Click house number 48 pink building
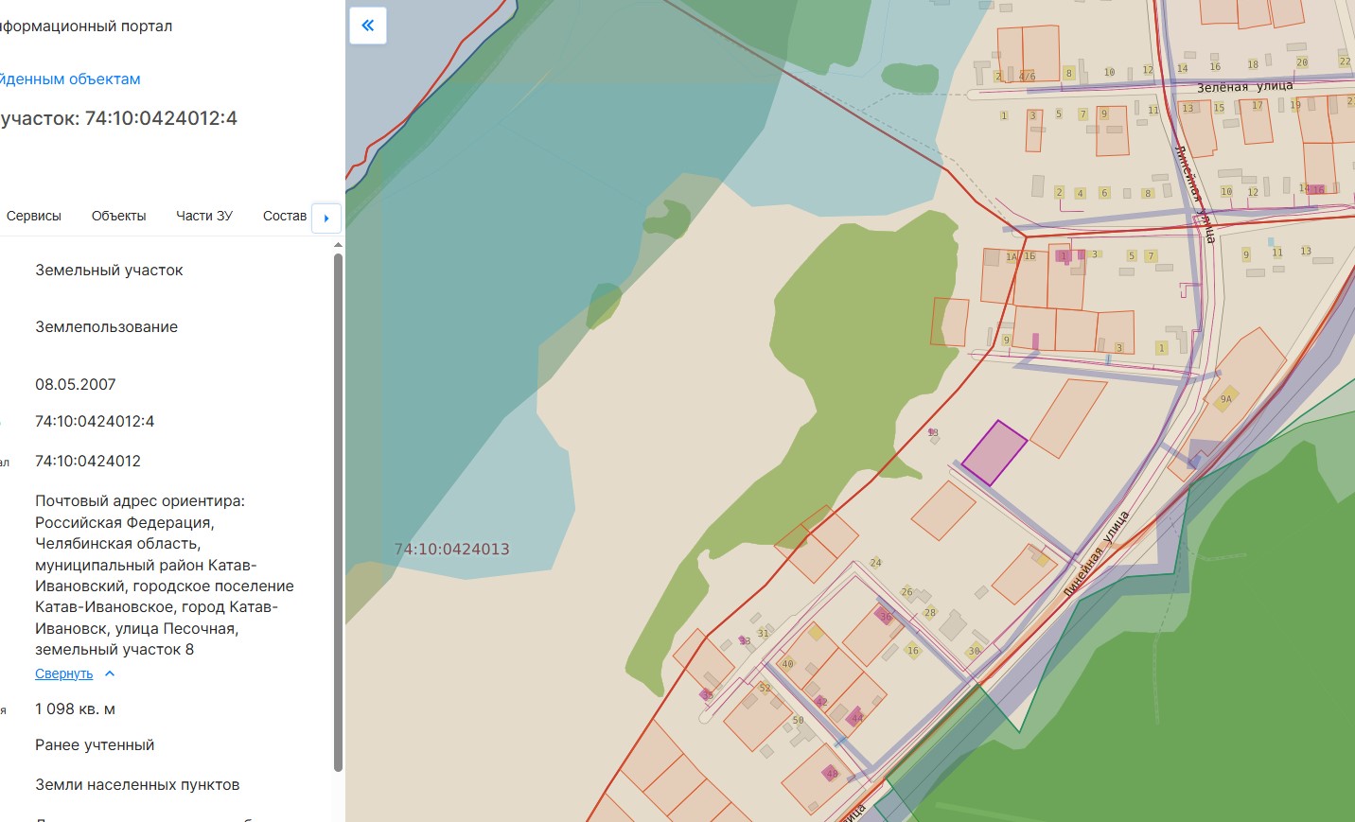The width and height of the screenshot is (1355, 822). 831,773
